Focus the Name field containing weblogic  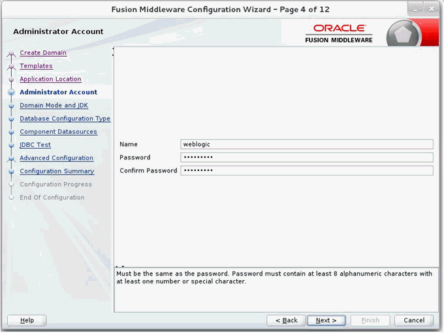coord(307,144)
